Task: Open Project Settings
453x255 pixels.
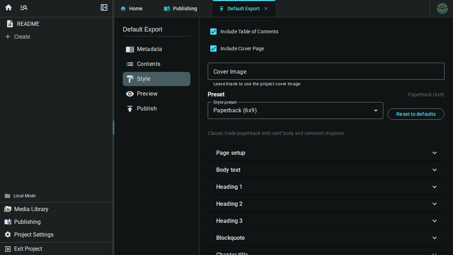Action: click(56, 234)
